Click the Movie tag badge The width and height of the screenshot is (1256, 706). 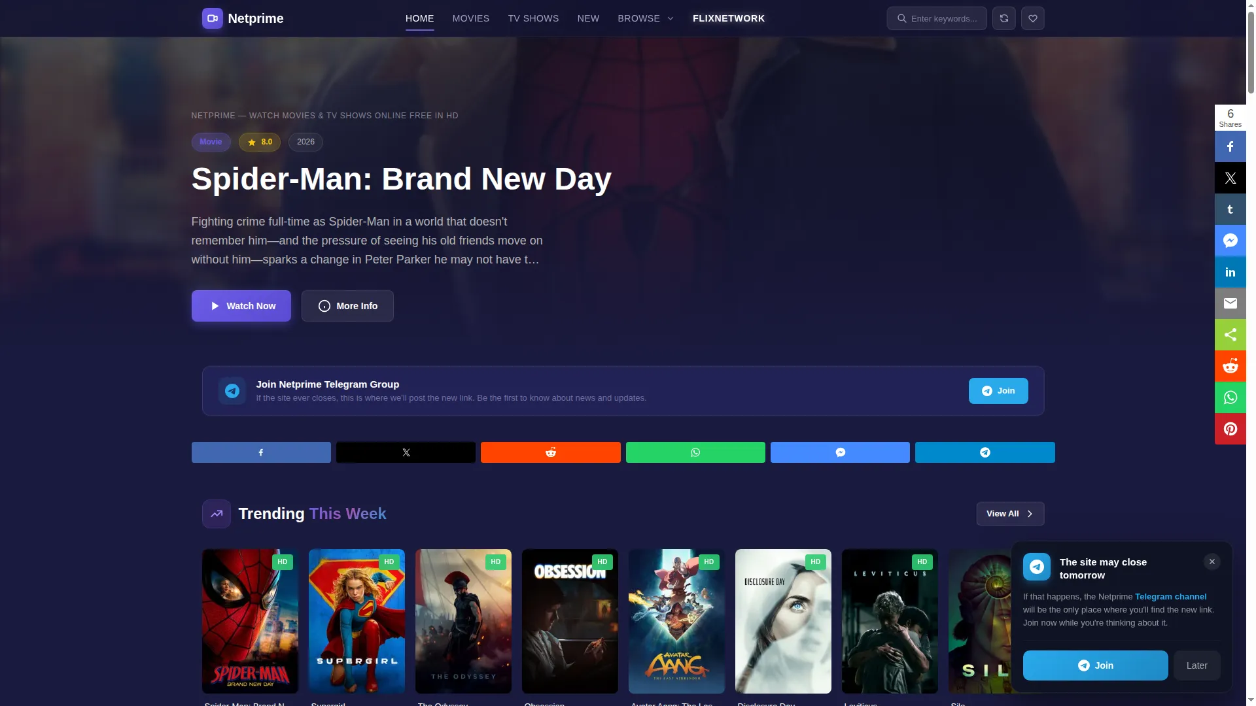click(x=211, y=142)
